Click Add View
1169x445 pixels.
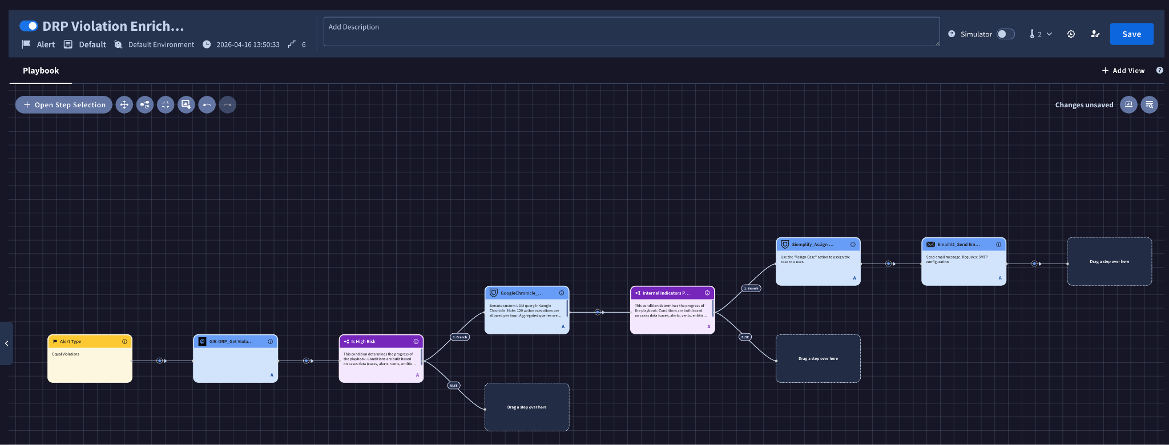tap(1123, 71)
